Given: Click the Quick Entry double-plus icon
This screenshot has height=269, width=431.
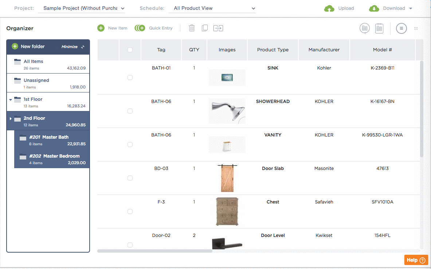Looking at the screenshot, I should point(140,28).
